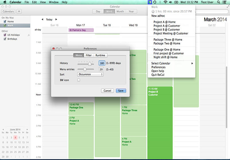
Task: Open Notification Center list icon
Action: pyautogui.click(x=224, y=2)
